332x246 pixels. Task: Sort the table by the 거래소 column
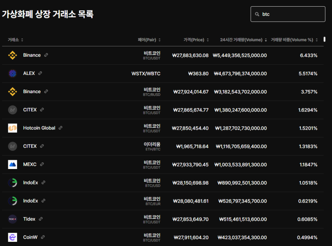coord(15,40)
